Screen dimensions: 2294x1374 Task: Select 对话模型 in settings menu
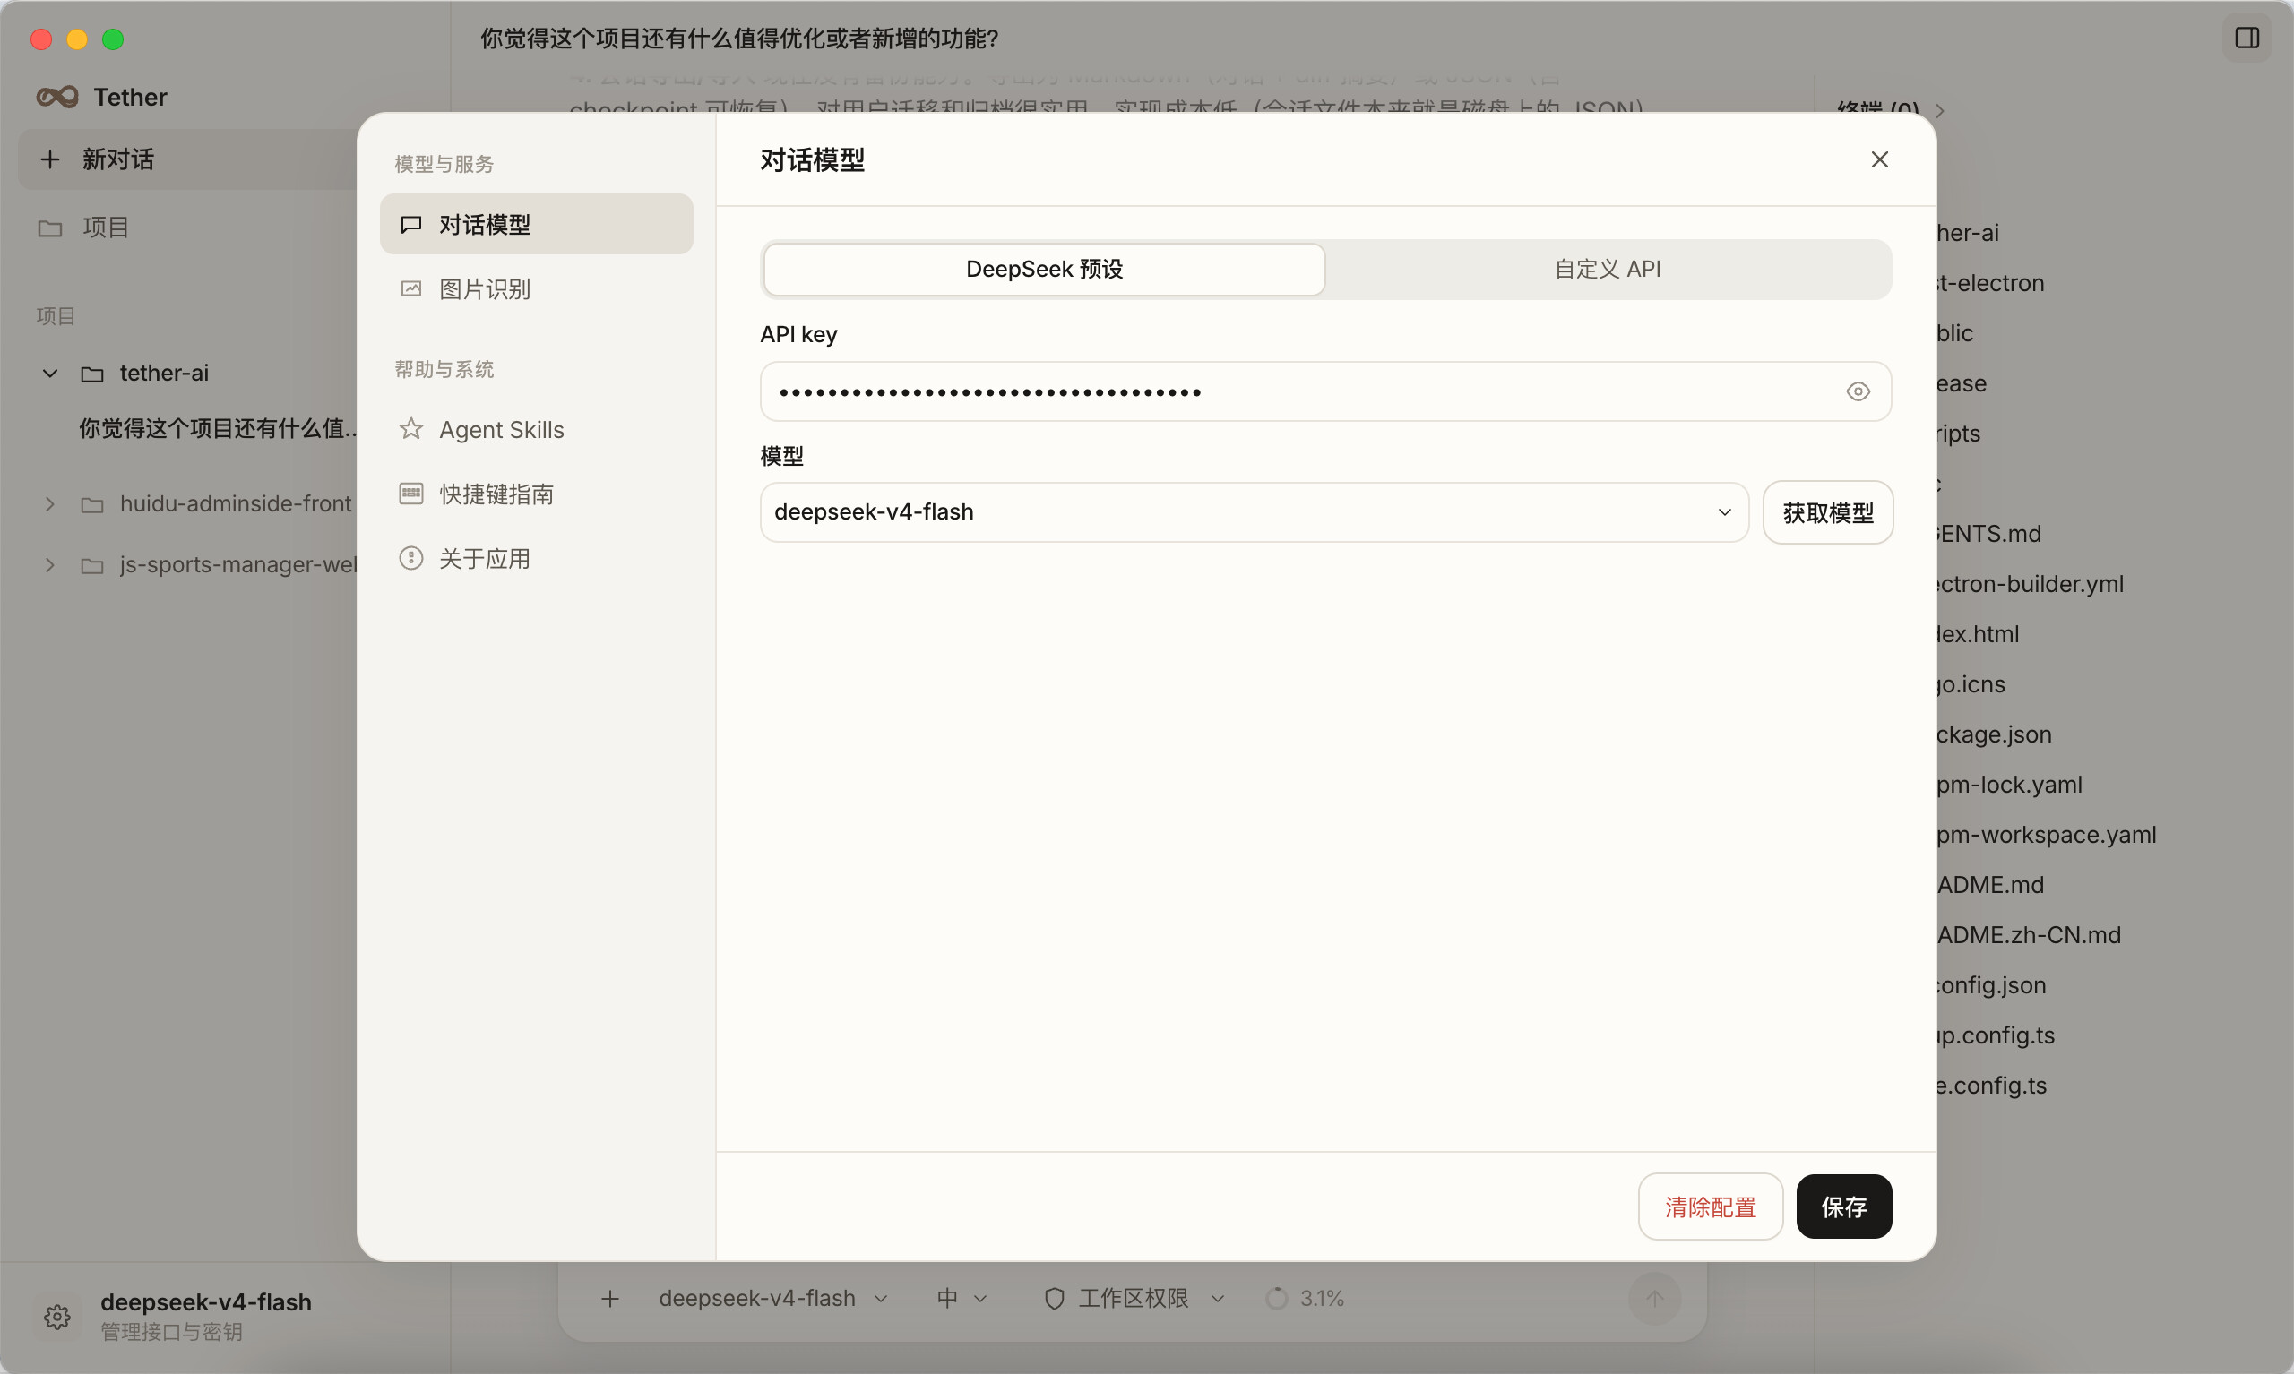coord(536,224)
